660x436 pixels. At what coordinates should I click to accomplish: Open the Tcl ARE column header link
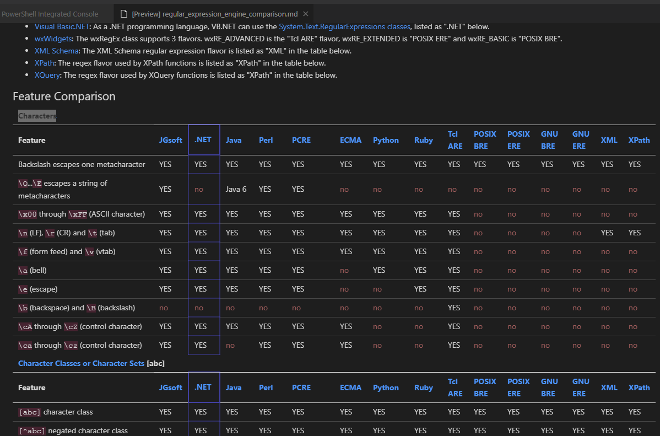click(x=455, y=140)
